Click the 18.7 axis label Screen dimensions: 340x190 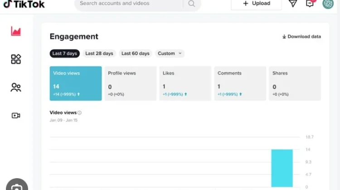[x=310, y=137]
